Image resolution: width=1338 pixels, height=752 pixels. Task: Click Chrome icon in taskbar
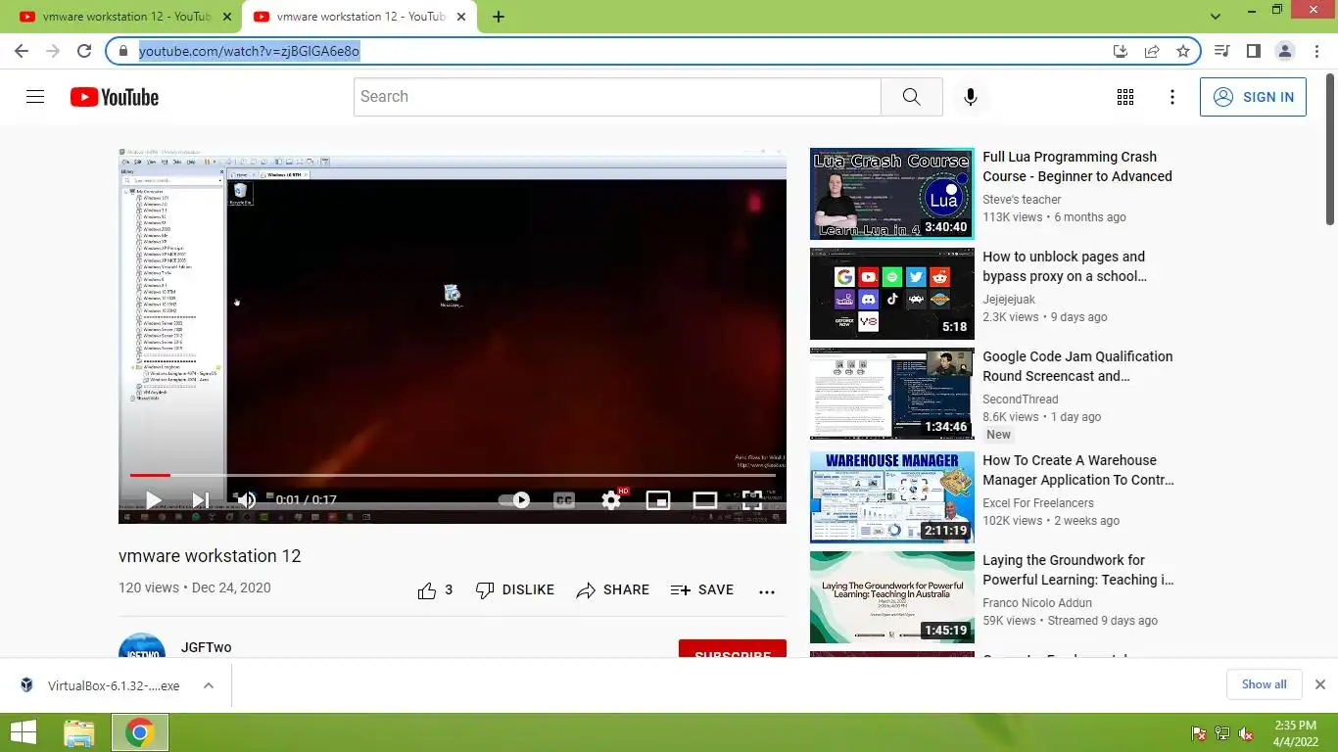point(139,732)
